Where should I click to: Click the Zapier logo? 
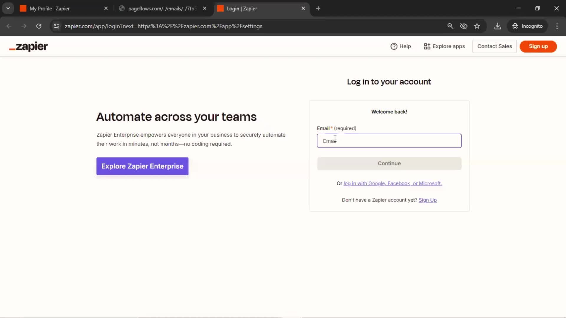pyautogui.click(x=28, y=47)
